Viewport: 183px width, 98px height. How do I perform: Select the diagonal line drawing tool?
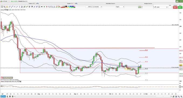click(12, 7)
